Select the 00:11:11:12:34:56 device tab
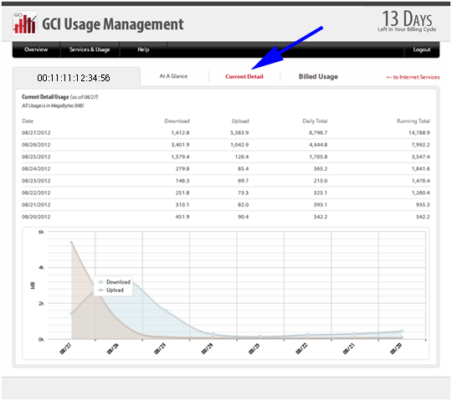This screenshot has height=401, width=452. coord(74,78)
